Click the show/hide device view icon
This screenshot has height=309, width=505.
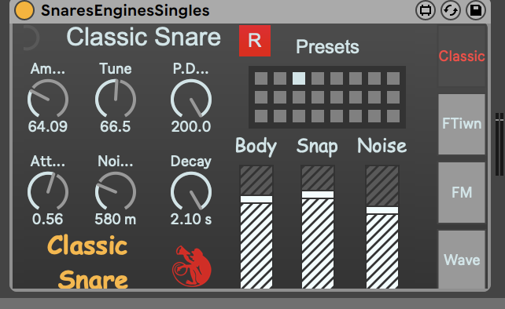coord(425,11)
